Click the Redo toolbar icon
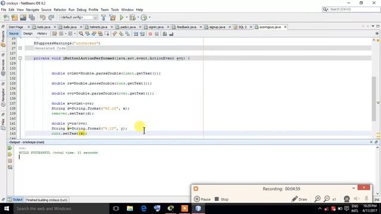This screenshot has width=381, height=214. pos(51,17)
